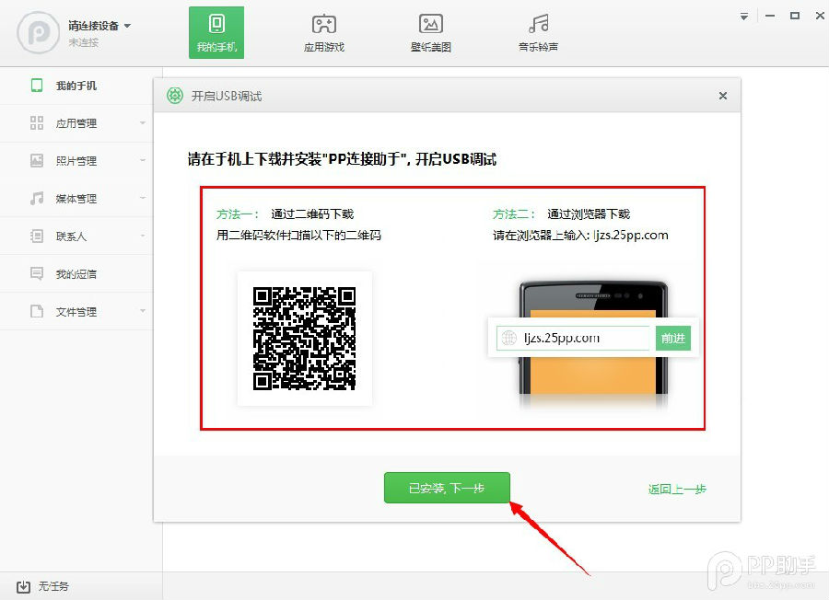Expand the 应用管理 sidebar arrow

143,123
